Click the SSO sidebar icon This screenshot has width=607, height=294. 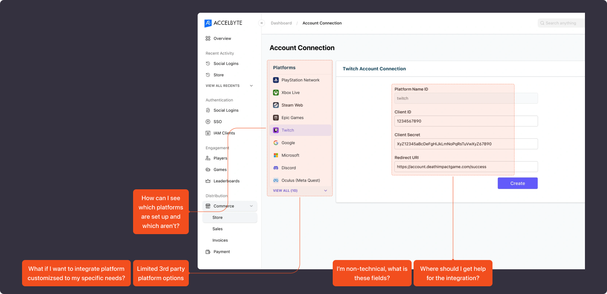208,122
